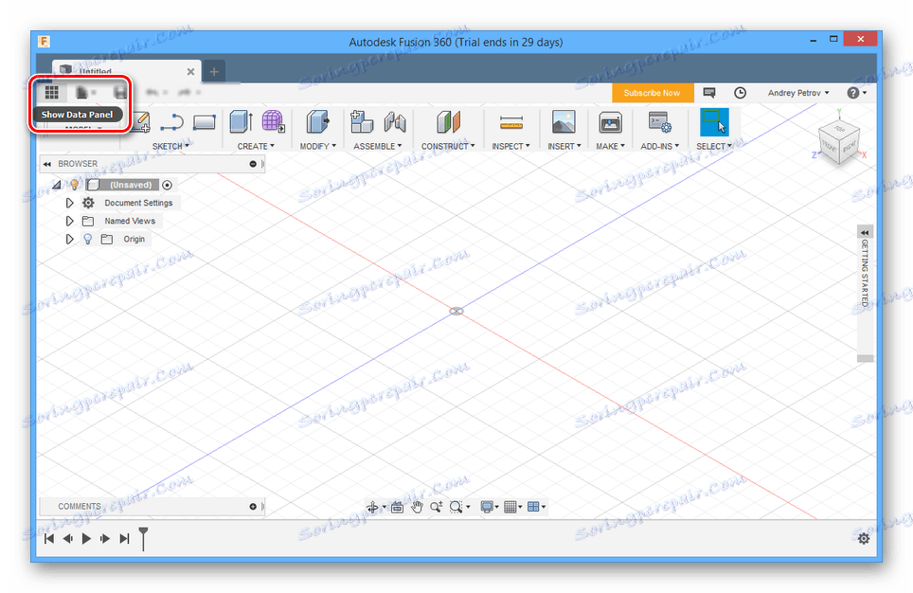Open the SELECT menu
This screenshot has height=593, width=913.
click(714, 146)
